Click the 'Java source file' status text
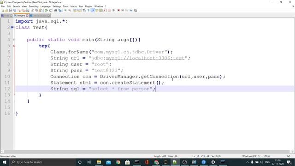 [8, 156]
